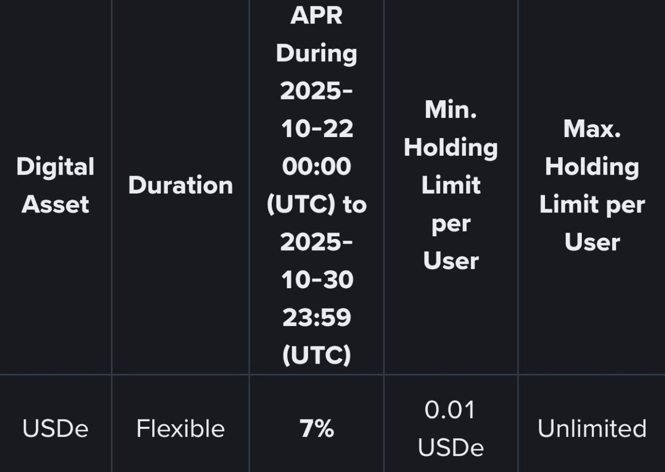Image resolution: width=665 pixels, height=472 pixels.
Task: Click the "Unlimited" max holding cell
Action: click(x=592, y=429)
